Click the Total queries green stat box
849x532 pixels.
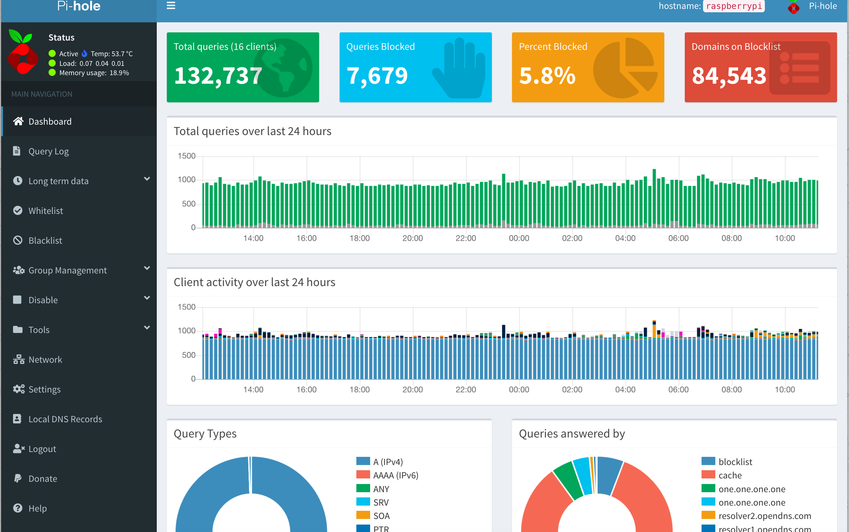pos(243,67)
